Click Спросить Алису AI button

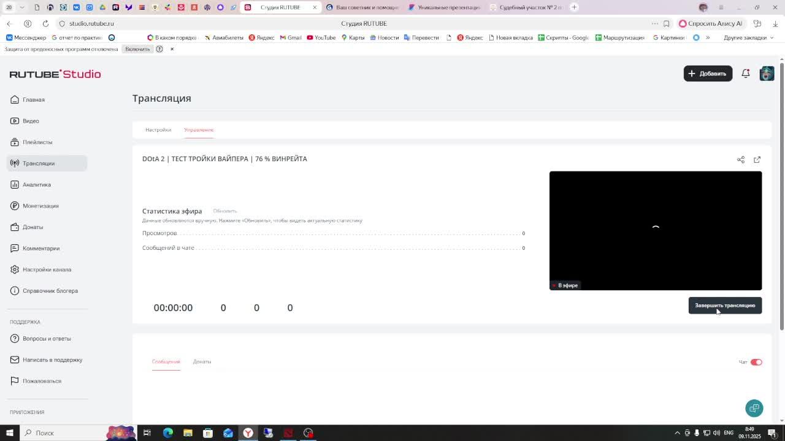(712, 24)
